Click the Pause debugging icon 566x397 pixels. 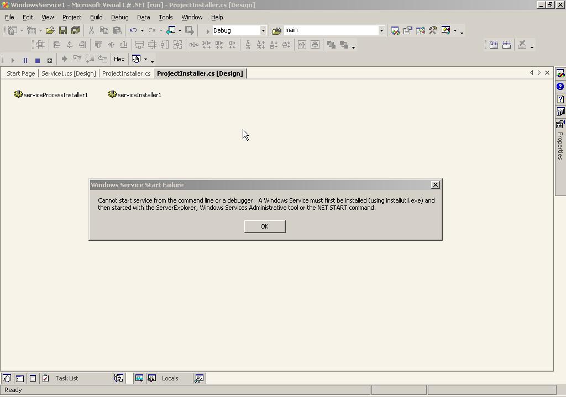tap(25, 60)
